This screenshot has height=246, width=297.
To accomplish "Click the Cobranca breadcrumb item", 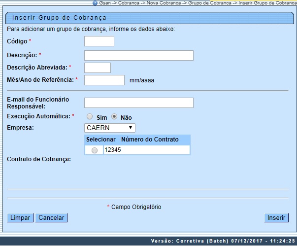I will 129,3.
